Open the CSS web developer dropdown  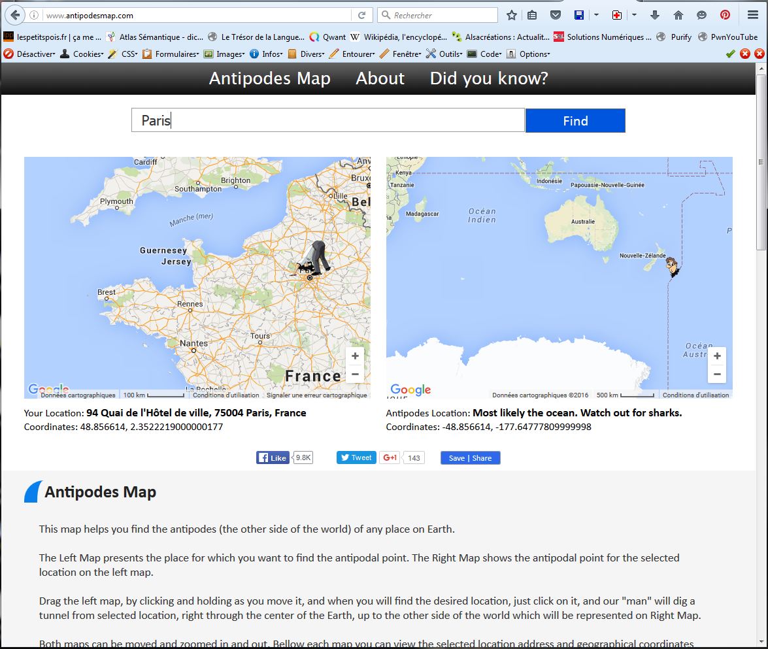pos(123,54)
